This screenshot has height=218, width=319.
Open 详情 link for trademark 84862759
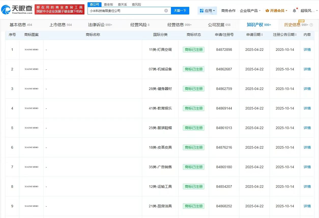(x=307, y=89)
